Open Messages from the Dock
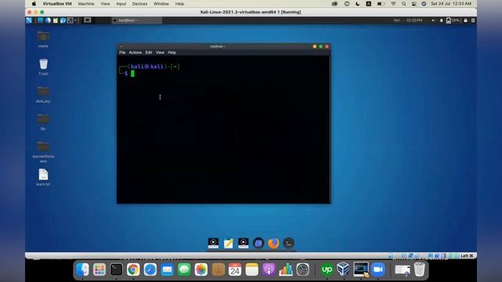502x282 pixels. [184, 269]
